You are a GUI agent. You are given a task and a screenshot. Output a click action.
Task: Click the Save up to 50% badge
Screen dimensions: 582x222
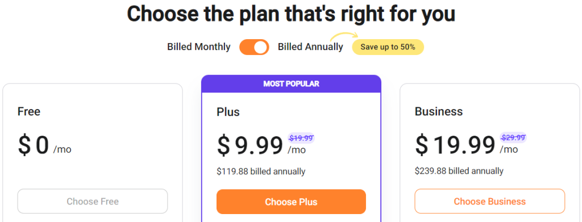(388, 47)
